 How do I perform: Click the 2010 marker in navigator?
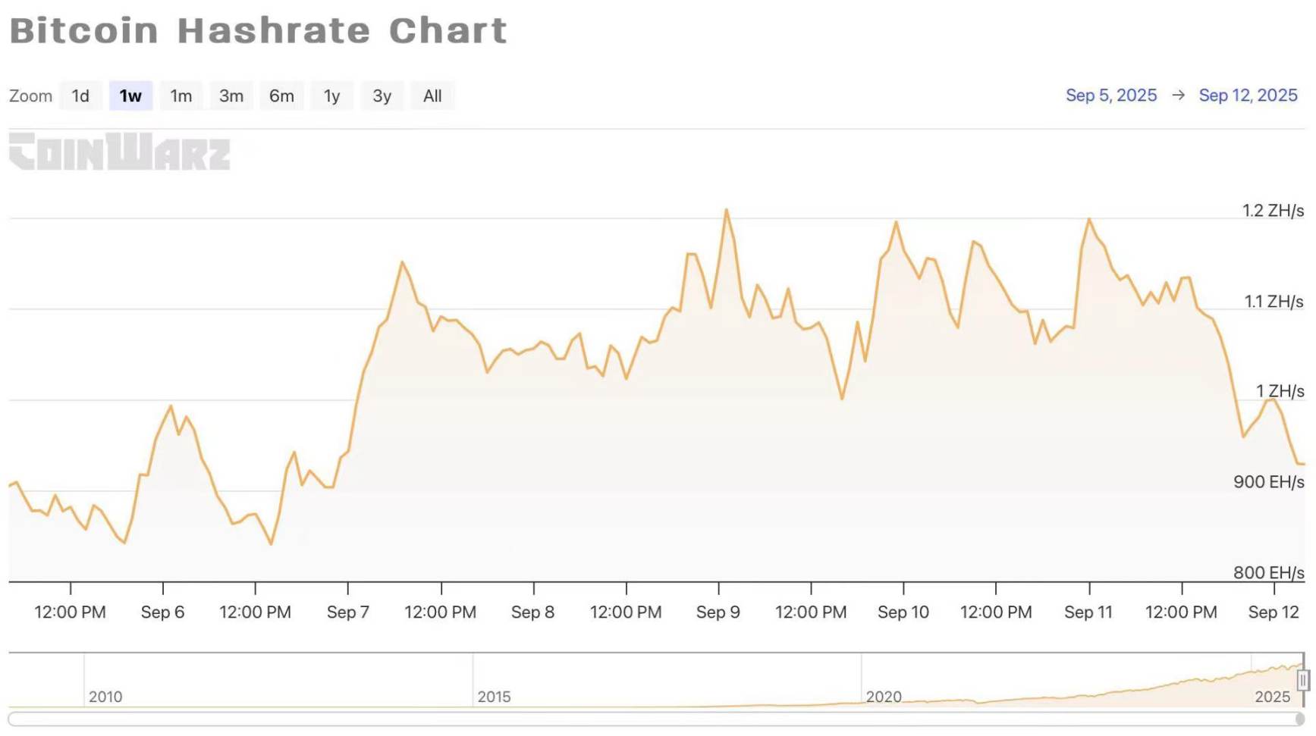click(105, 696)
